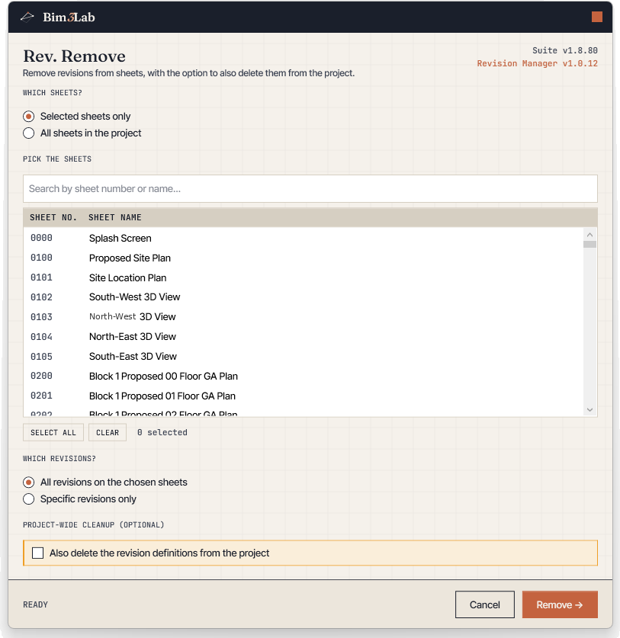The height and width of the screenshot is (638, 620).
Task: Click the orange Remove button
Action: tap(560, 604)
